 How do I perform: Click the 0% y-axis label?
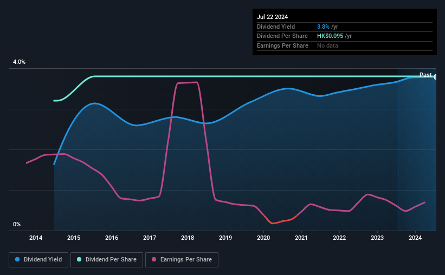17,224
